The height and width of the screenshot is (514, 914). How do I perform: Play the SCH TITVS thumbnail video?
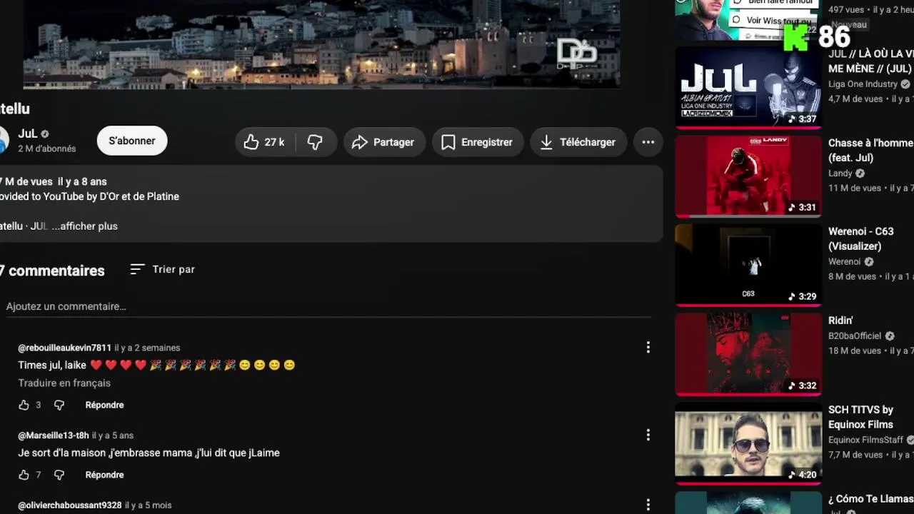pyautogui.click(x=748, y=443)
